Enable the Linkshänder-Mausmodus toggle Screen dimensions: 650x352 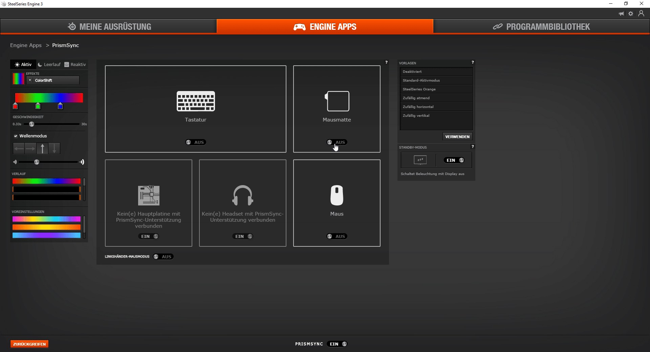[x=163, y=257]
